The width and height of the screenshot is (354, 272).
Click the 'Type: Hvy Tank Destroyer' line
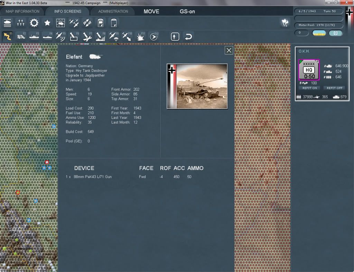coord(86,71)
